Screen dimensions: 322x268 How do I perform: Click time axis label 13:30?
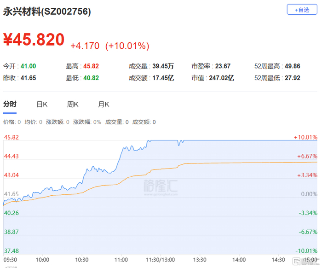coord(200,260)
